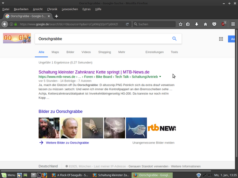Show bookmarks list toolbar icon
Viewport: 238px width, 178px height.
[x=188, y=24]
